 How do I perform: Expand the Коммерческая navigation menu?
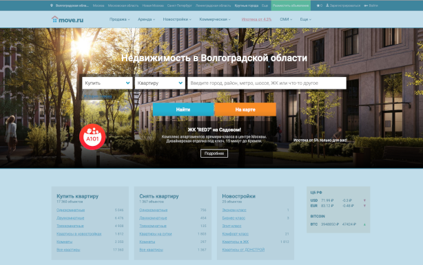[215, 19]
